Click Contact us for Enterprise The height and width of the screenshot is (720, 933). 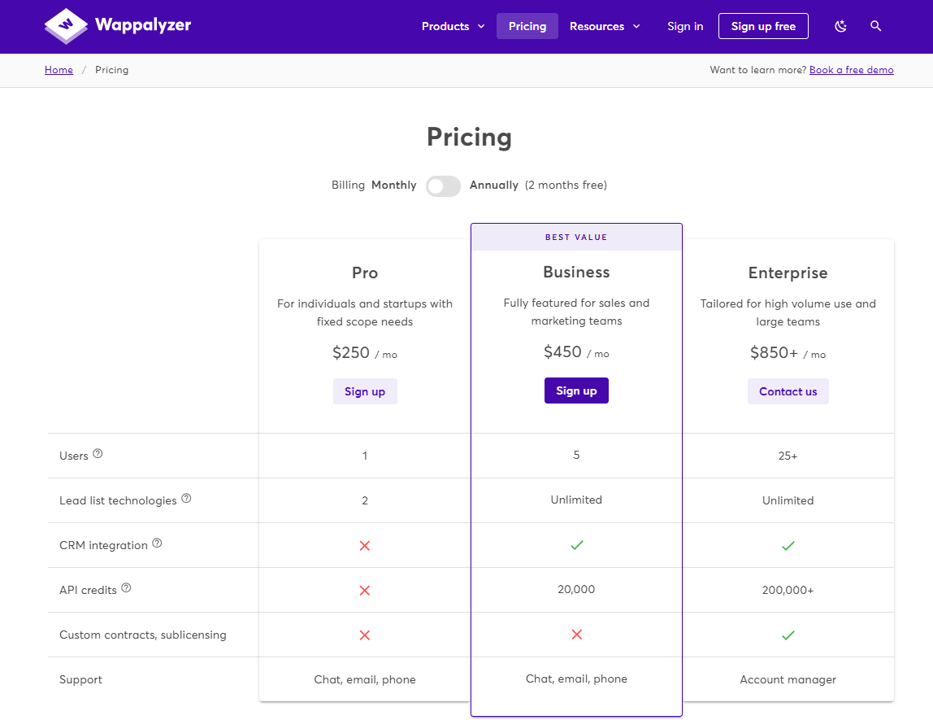788,391
